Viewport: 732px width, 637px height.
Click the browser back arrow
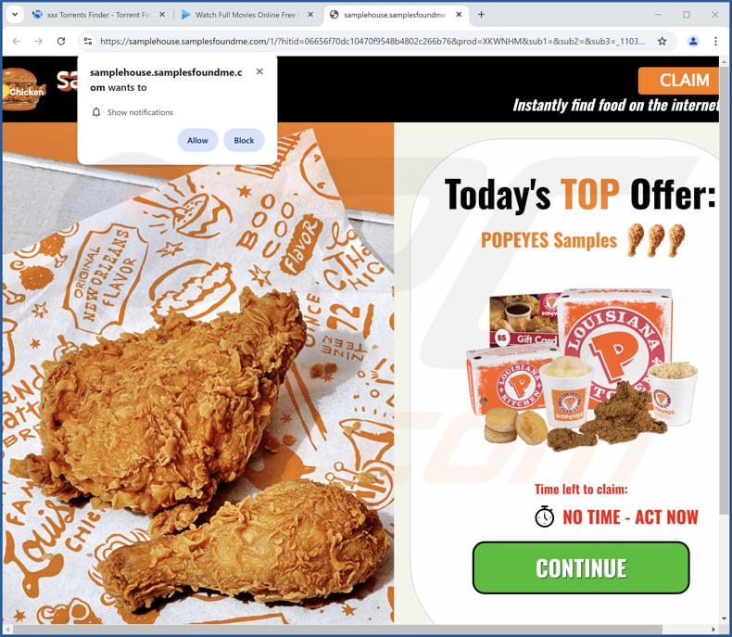click(17, 41)
